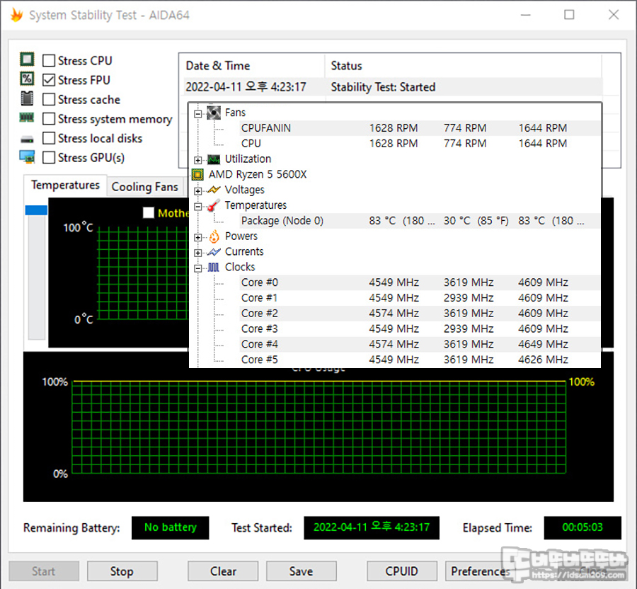Viewport: 637px width, 589px height.
Task: Expand the Voltages tree node
Action: point(198,191)
